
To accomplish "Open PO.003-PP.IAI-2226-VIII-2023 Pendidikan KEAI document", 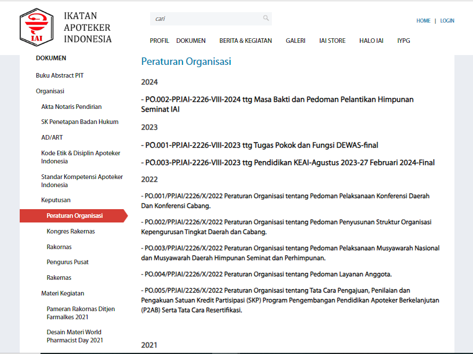I will point(288,163).
